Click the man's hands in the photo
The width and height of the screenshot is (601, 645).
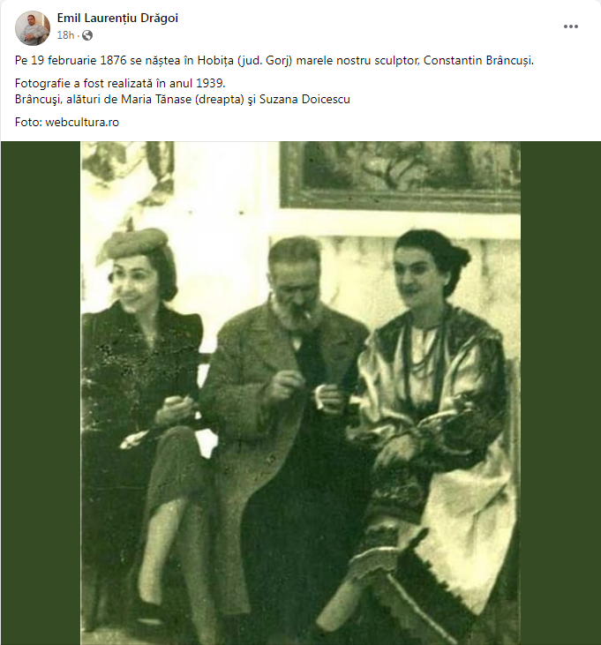tap(304, 392)
